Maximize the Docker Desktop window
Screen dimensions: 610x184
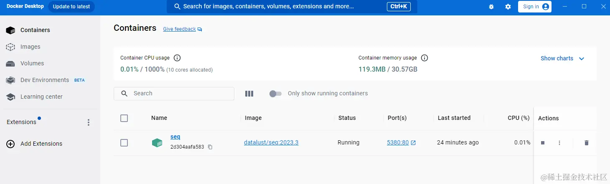pos(584,6)
